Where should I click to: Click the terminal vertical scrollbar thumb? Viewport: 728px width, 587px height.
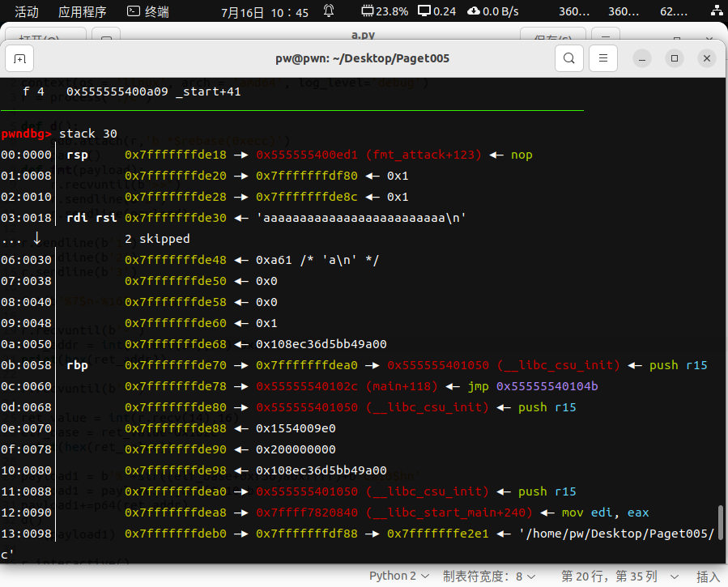720,522
